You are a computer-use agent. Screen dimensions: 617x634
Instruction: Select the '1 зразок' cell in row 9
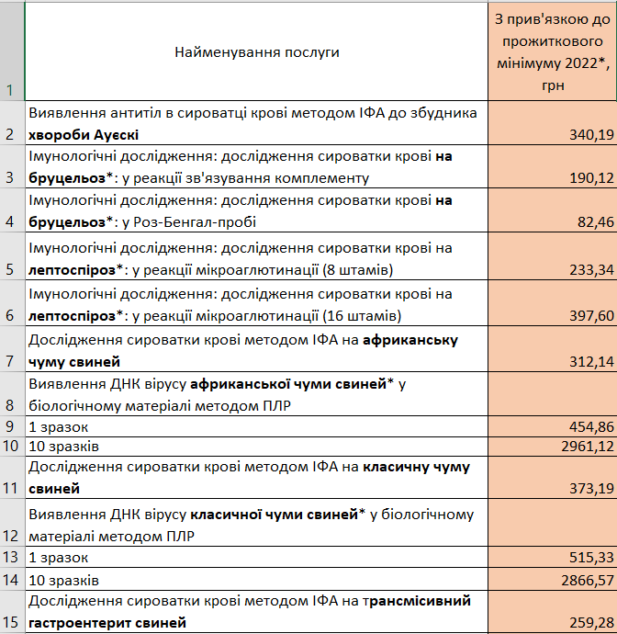coord(256,427)
